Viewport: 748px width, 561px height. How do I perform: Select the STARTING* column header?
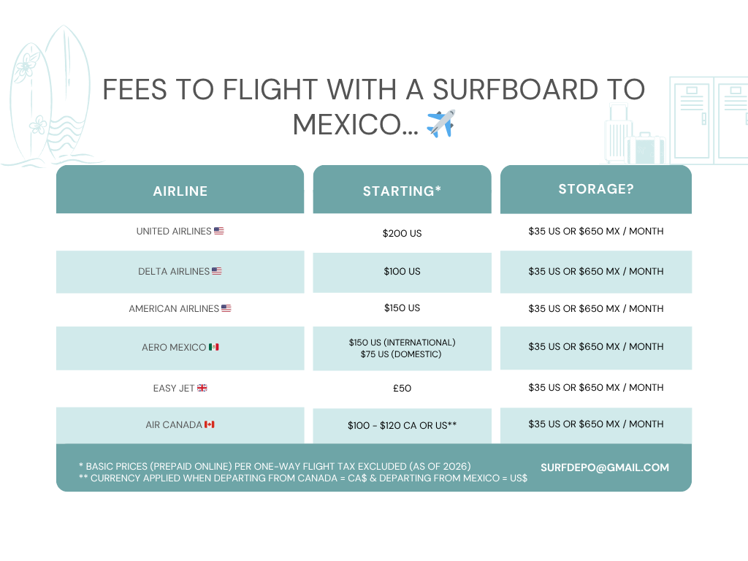click(402, 191)
